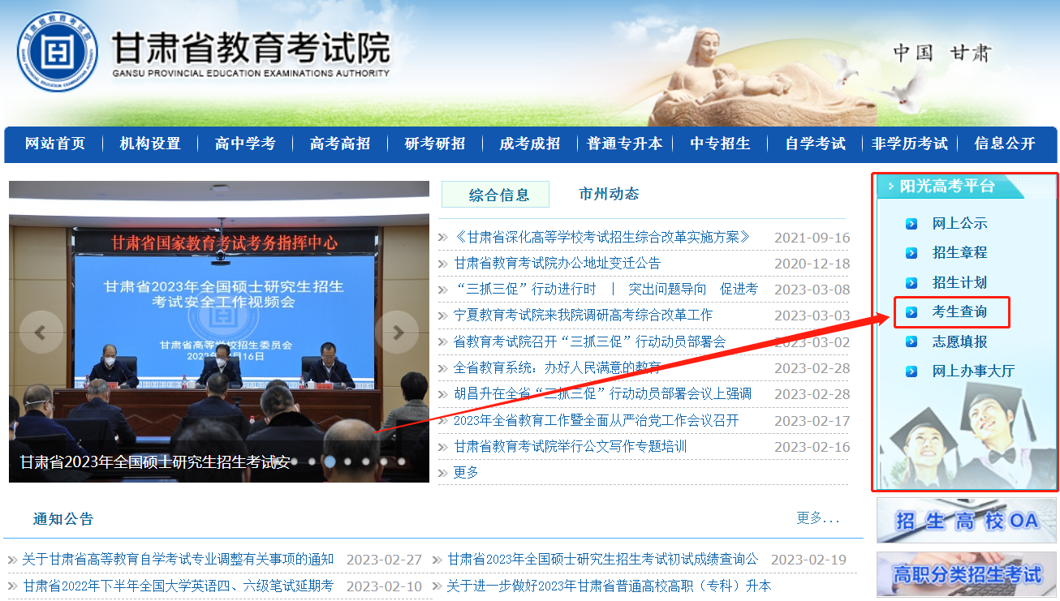Click arrow icon beside 志愿填报
Image resolution: width=1060 pixels, height=601 pixels.
tap(912, 342)
